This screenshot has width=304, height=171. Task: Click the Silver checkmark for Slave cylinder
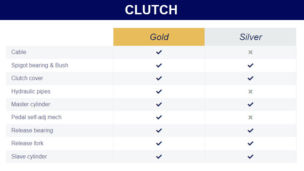point(250,157)
